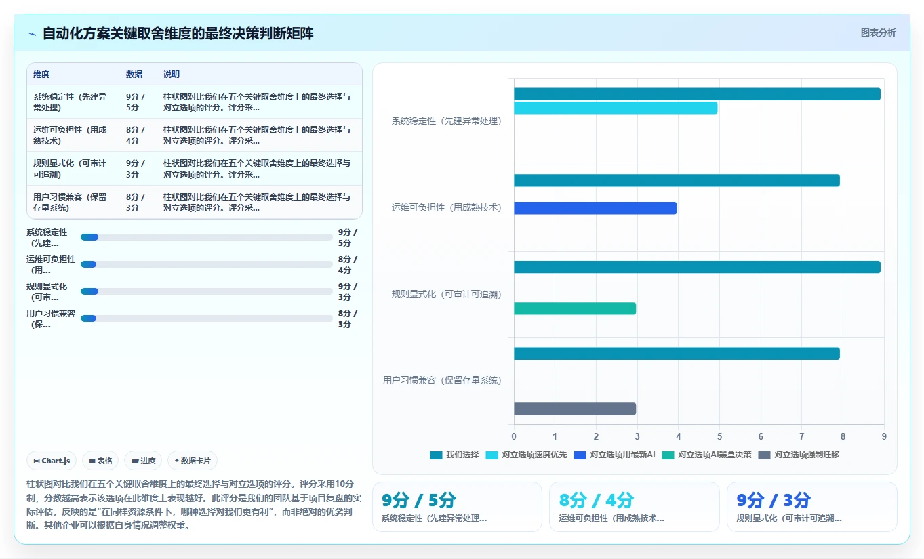Click the 我们选择 bar for 规则显式化

coord(697,267)
